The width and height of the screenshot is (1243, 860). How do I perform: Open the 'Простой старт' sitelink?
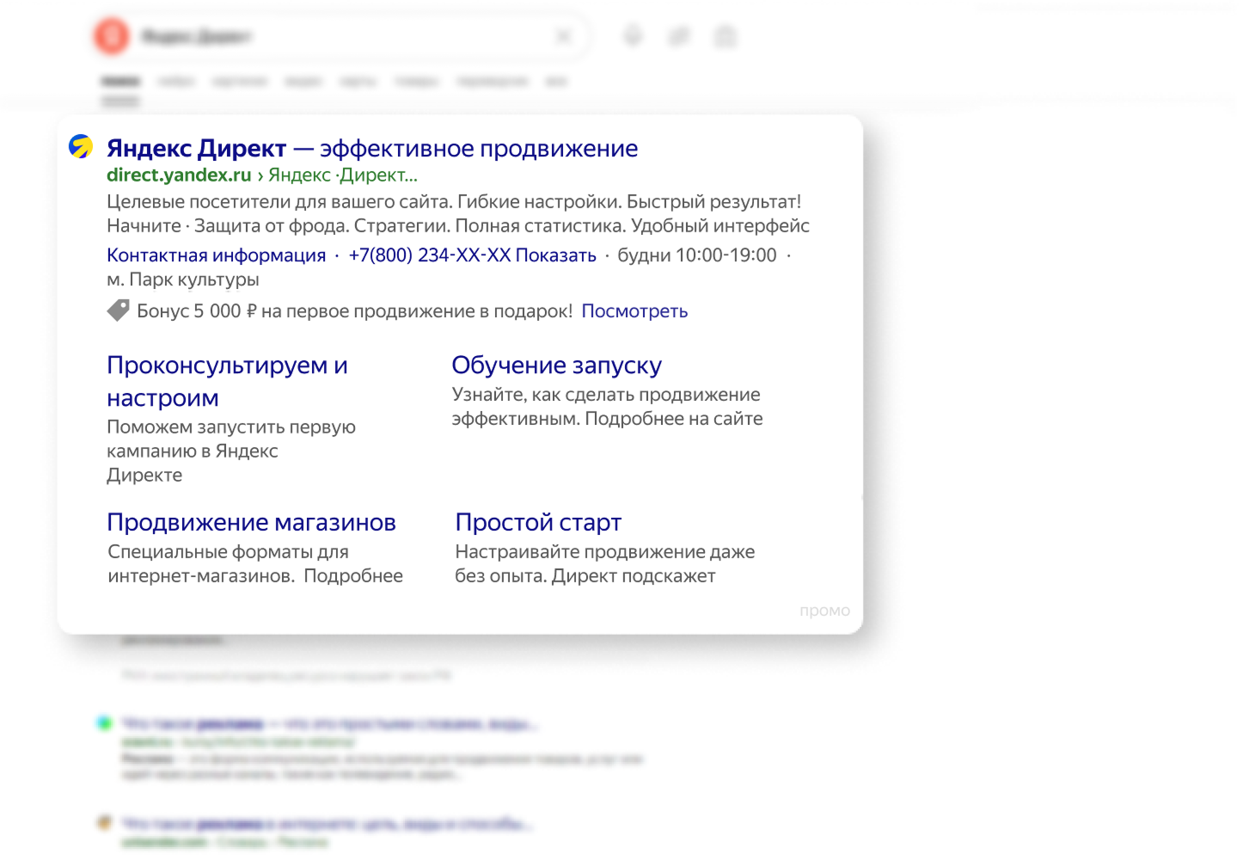[x=538, y=523]
